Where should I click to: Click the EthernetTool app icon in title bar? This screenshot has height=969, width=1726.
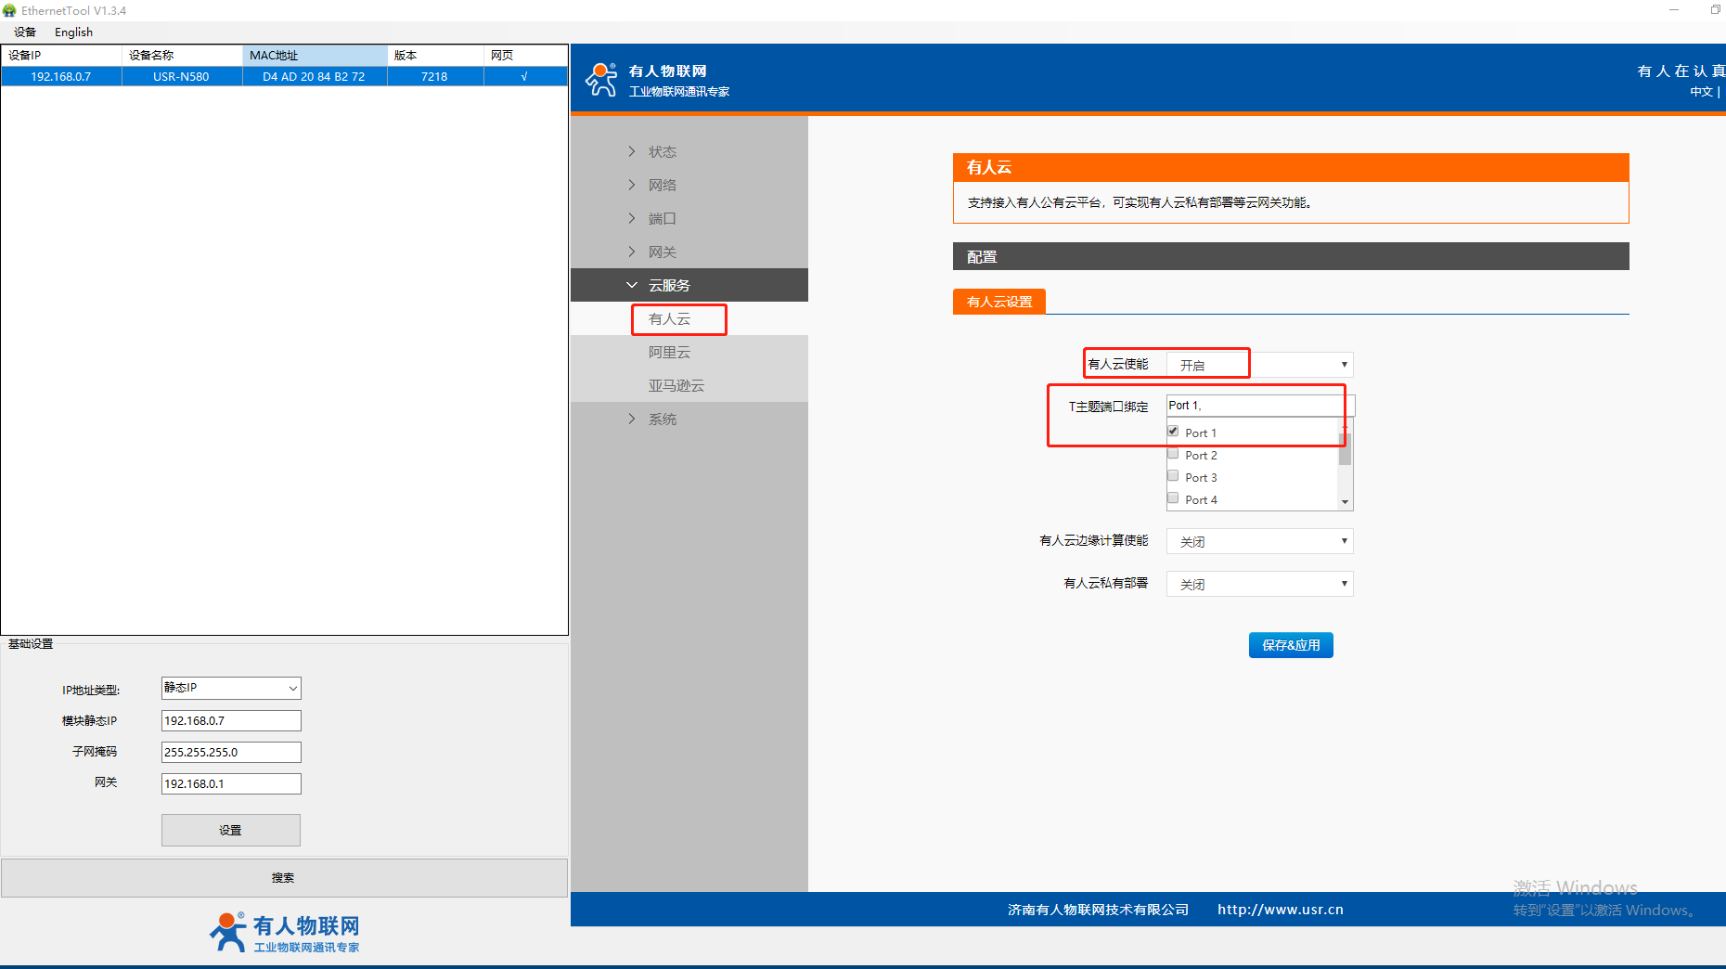point(9,10)
